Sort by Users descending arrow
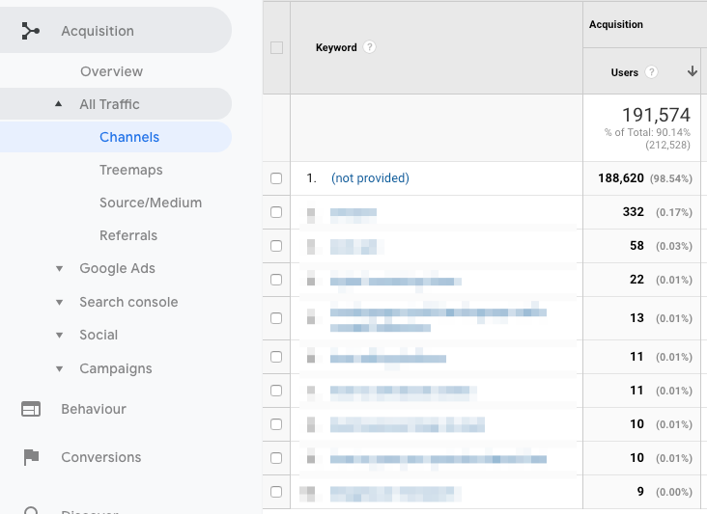 pos(693,71)
